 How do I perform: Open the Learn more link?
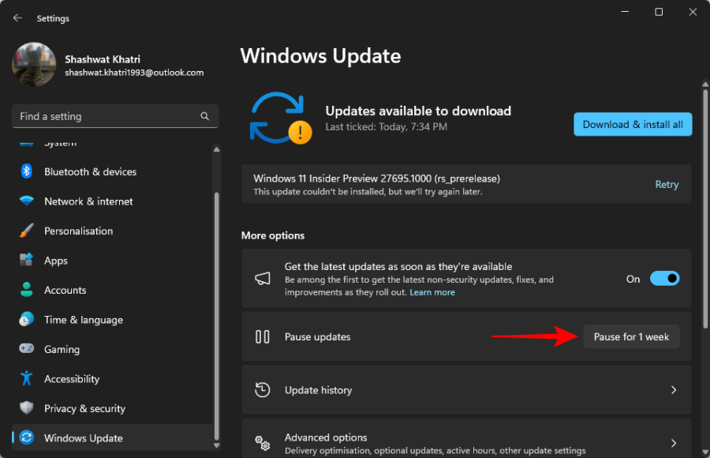point(432,292)
